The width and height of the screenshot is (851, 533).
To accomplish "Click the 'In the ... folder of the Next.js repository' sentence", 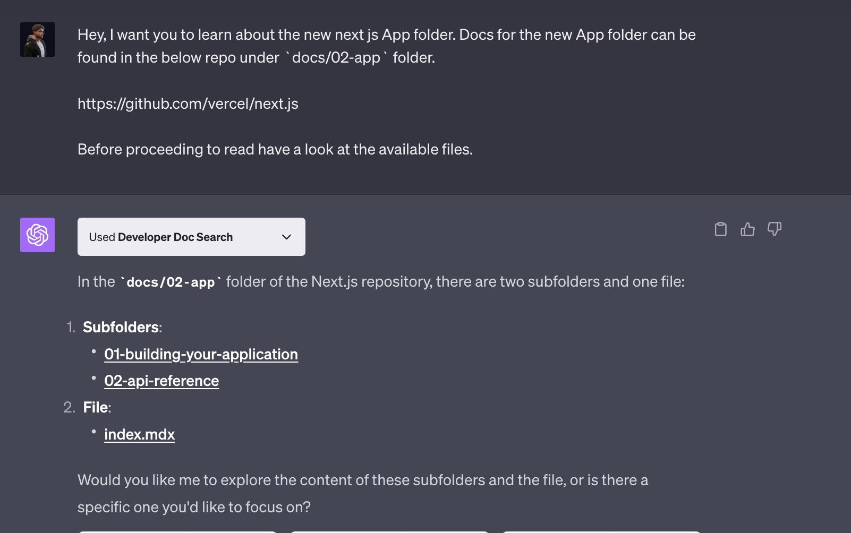I will click(x=381, y=281).
